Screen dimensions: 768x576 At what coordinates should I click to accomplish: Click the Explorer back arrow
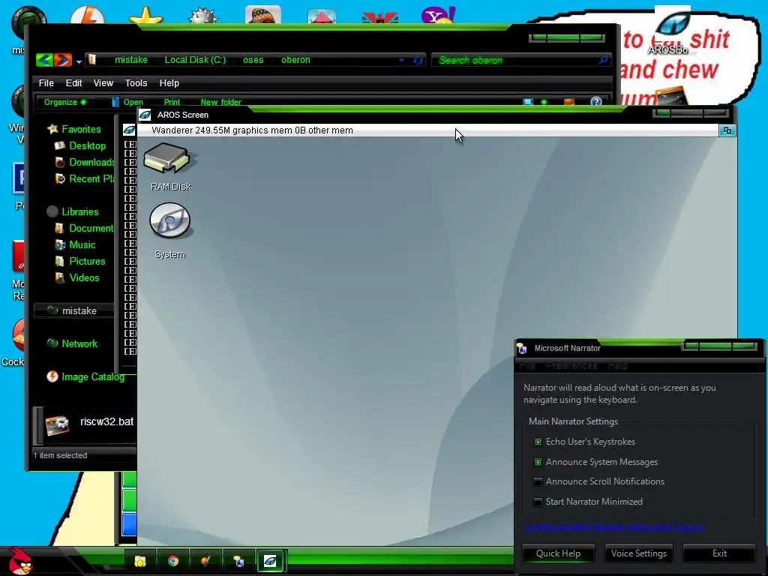coord(44,60)
